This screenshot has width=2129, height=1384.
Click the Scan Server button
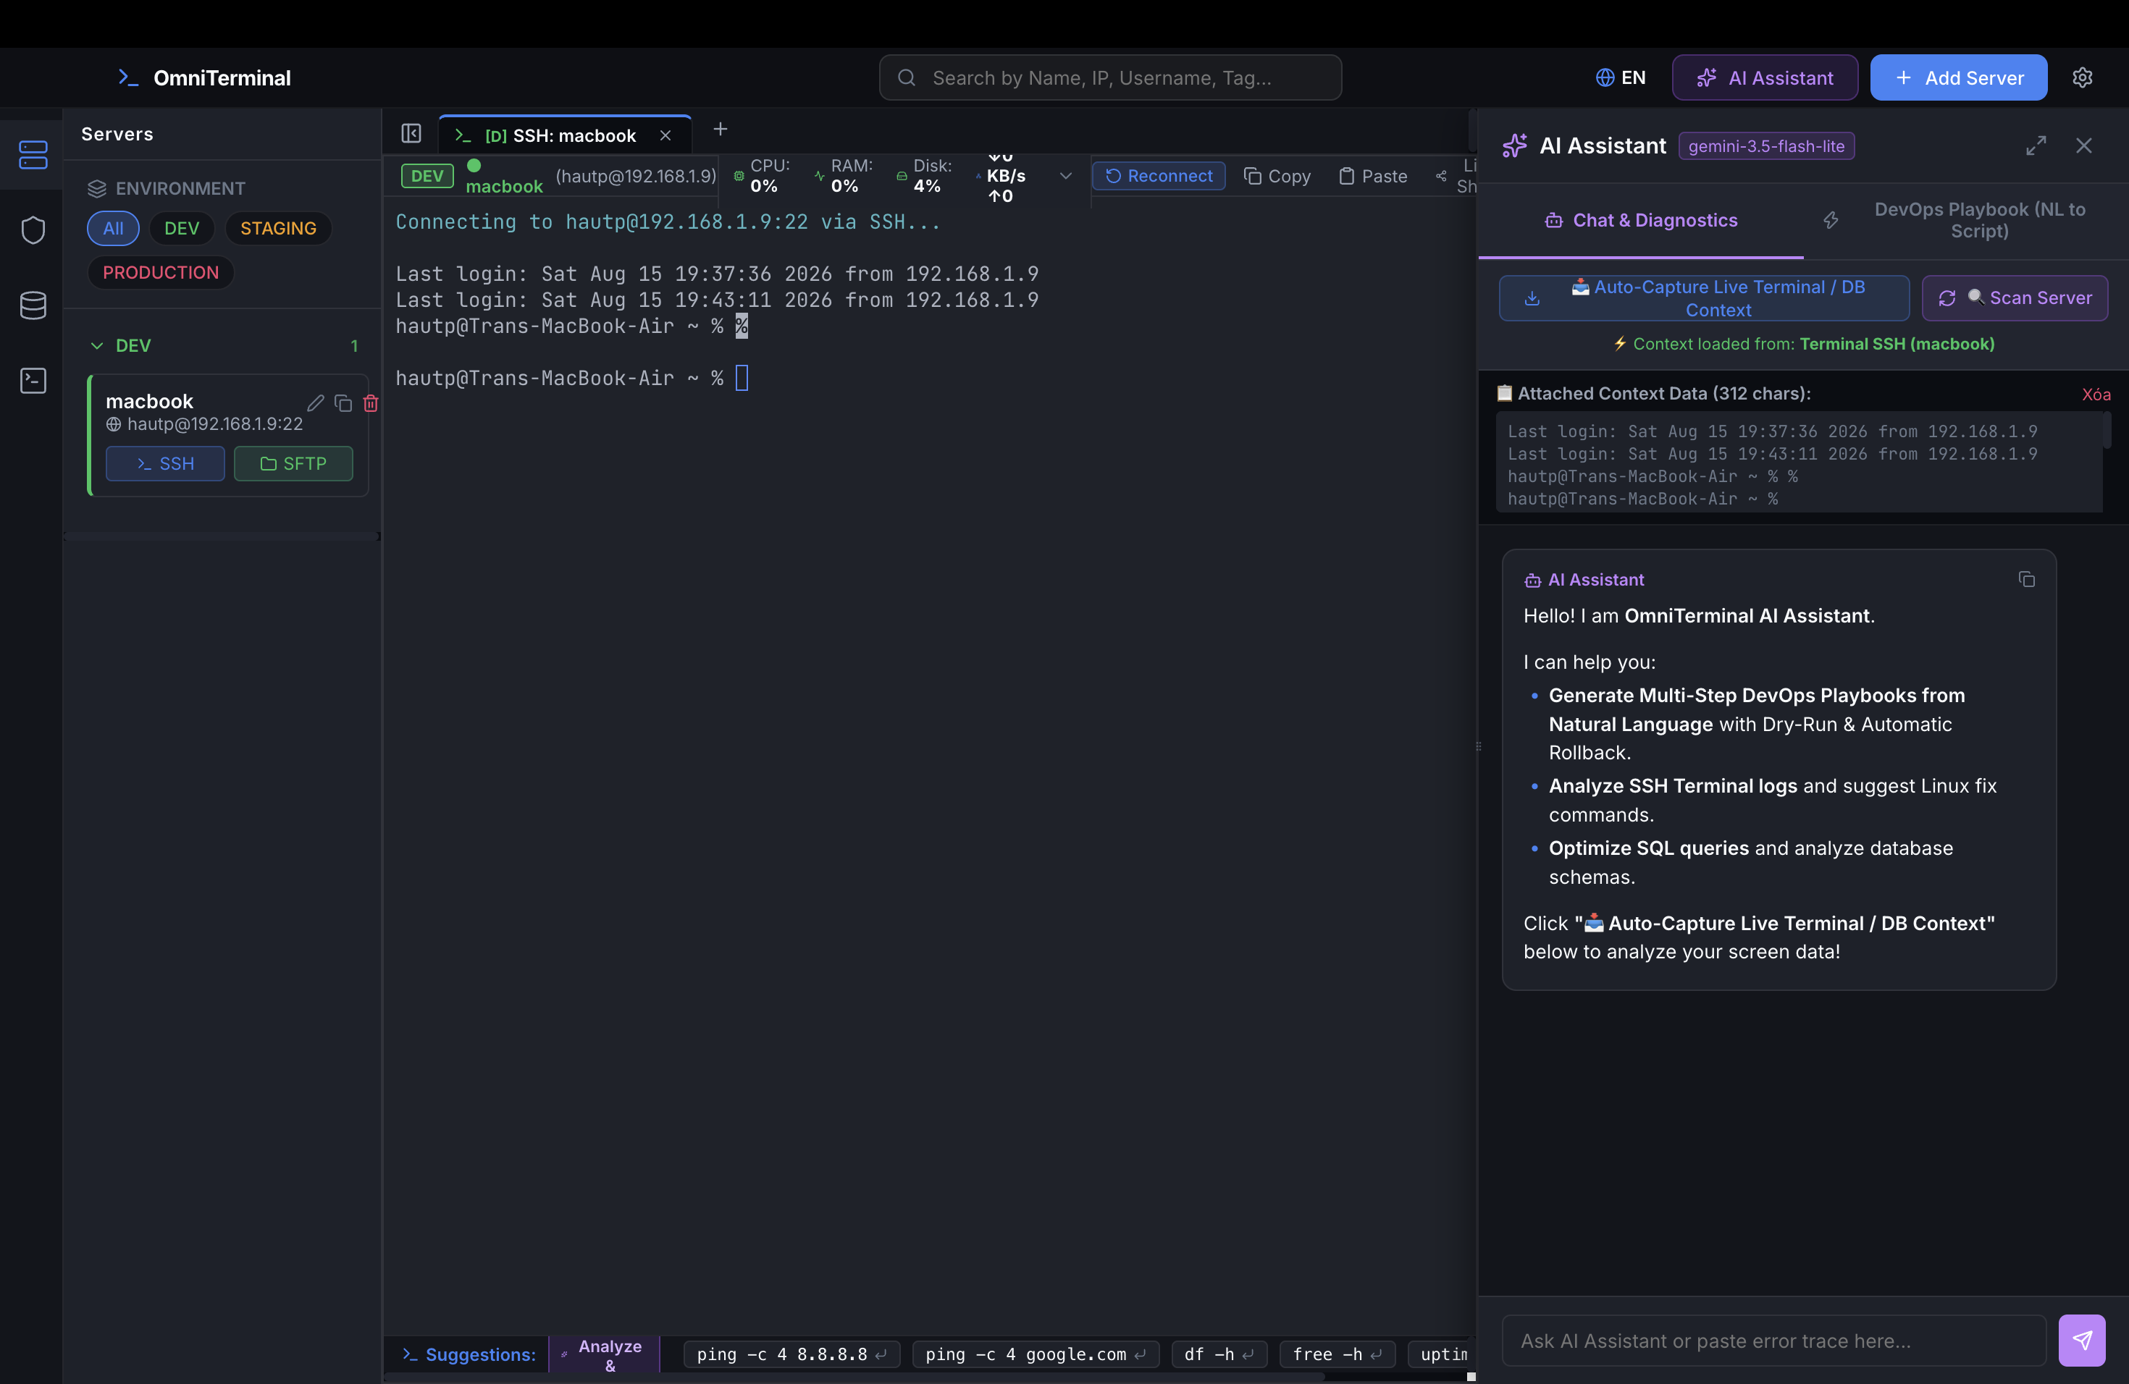click(2015, 298)
